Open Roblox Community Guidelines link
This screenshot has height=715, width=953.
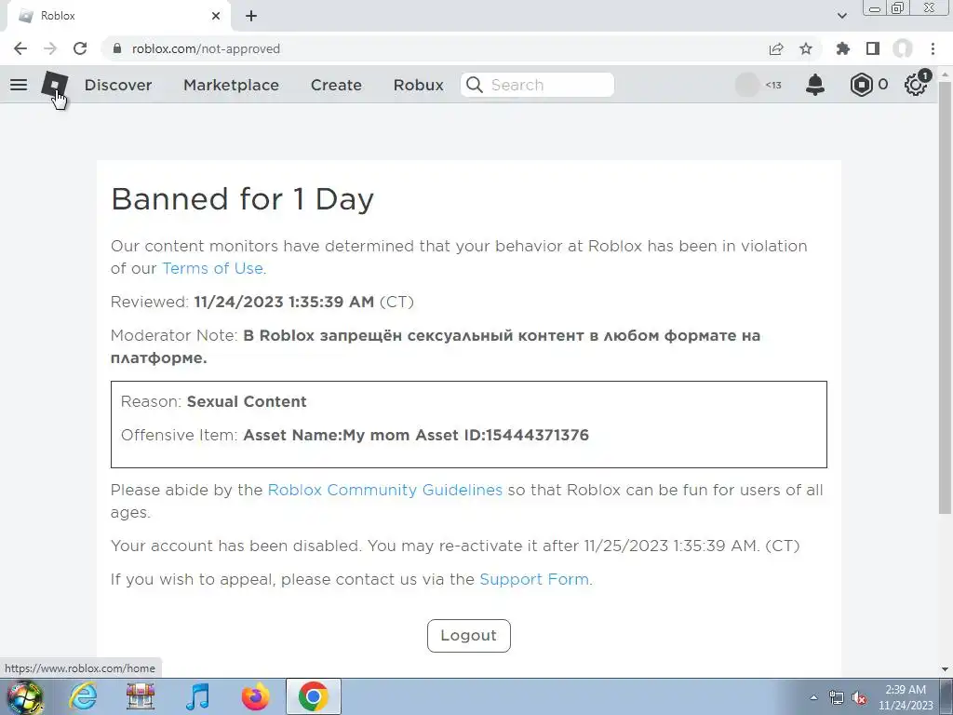tap(384, 490)
